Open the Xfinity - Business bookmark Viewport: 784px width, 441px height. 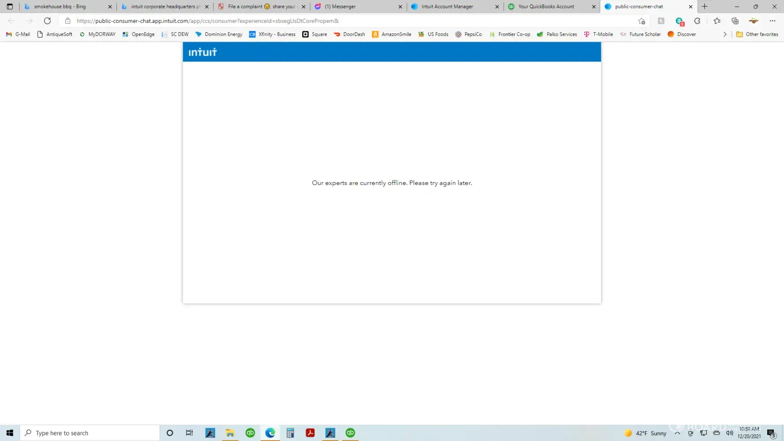click(x=272, y=34)
